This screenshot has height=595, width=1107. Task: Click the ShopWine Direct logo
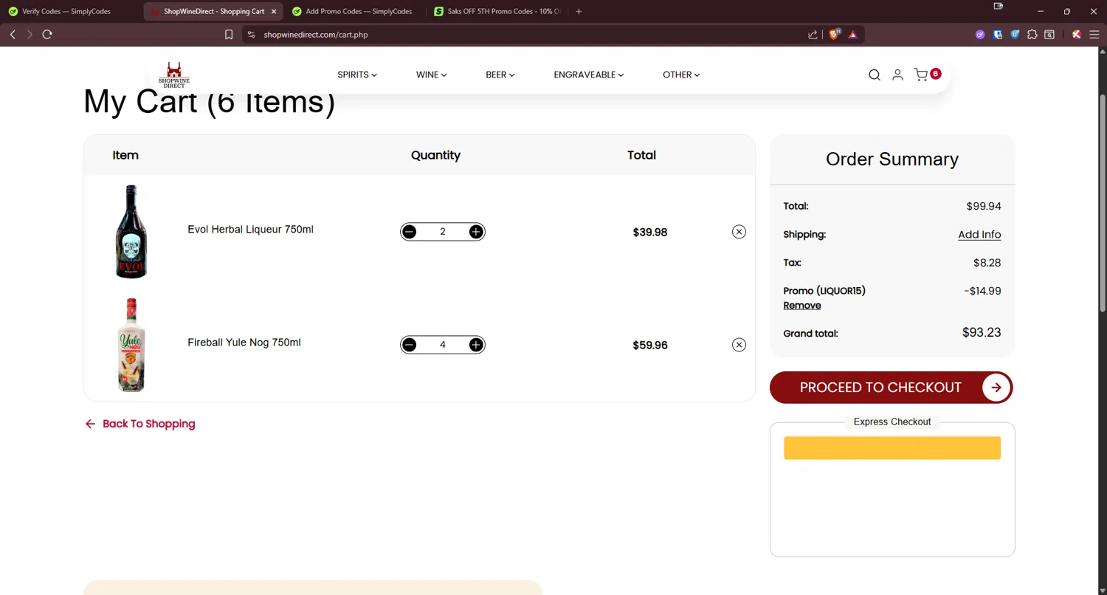[x=174, y=75]
